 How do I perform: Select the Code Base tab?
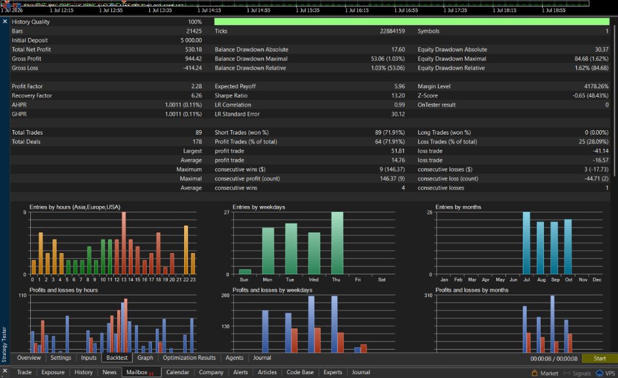pyautogui.click(x=300, y=372)
